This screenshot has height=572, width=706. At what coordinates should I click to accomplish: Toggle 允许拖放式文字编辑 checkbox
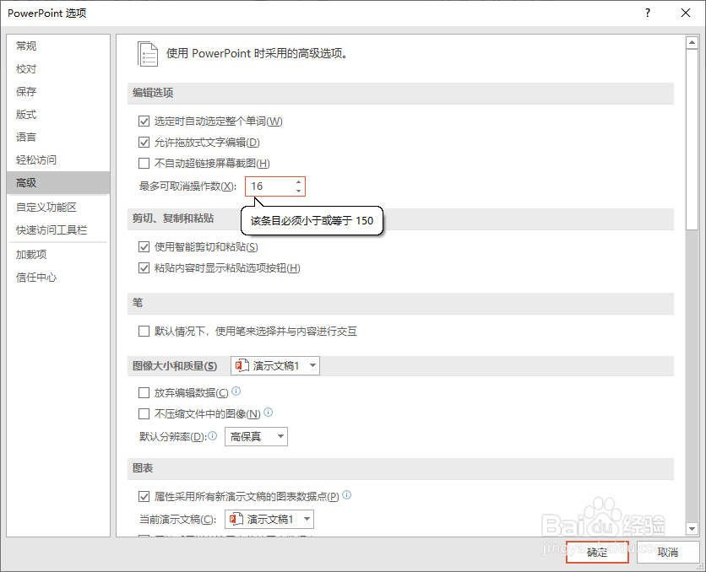tap(144, 142)
